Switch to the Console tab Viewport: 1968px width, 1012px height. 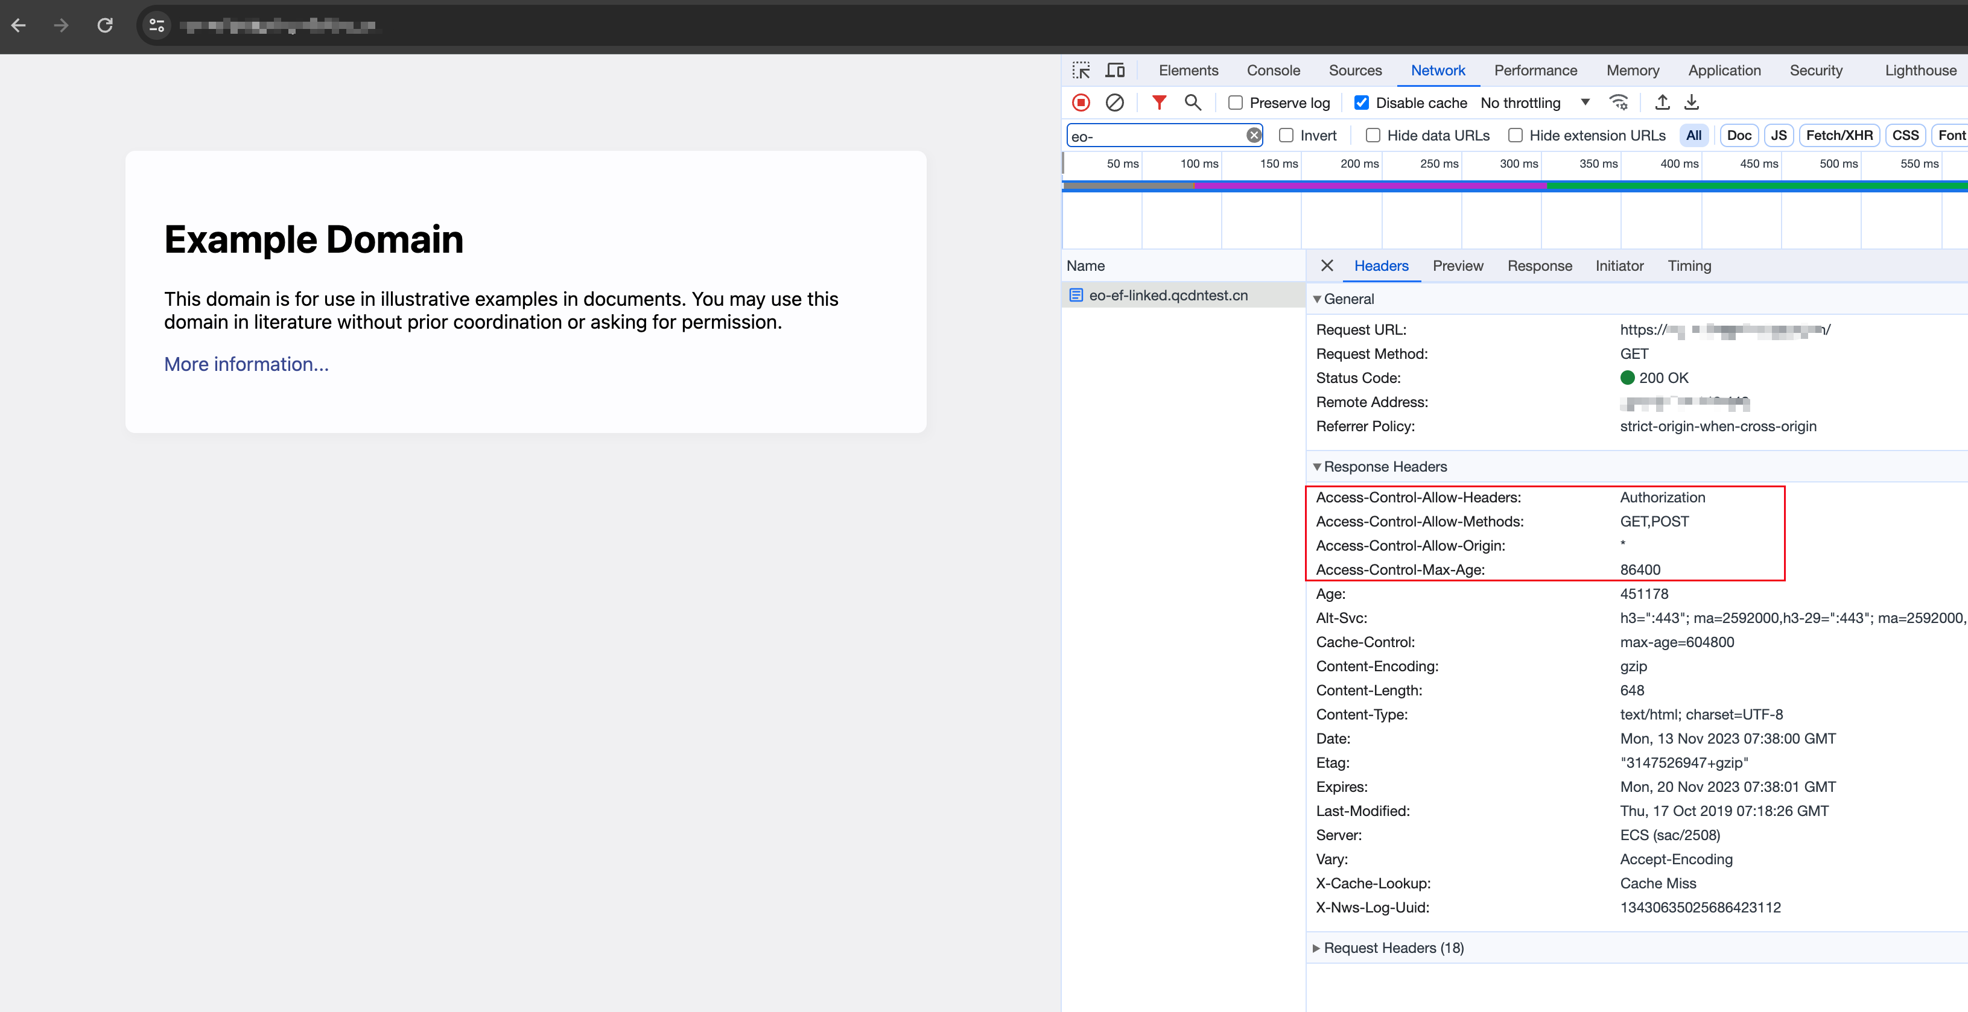click(1273, 71)
